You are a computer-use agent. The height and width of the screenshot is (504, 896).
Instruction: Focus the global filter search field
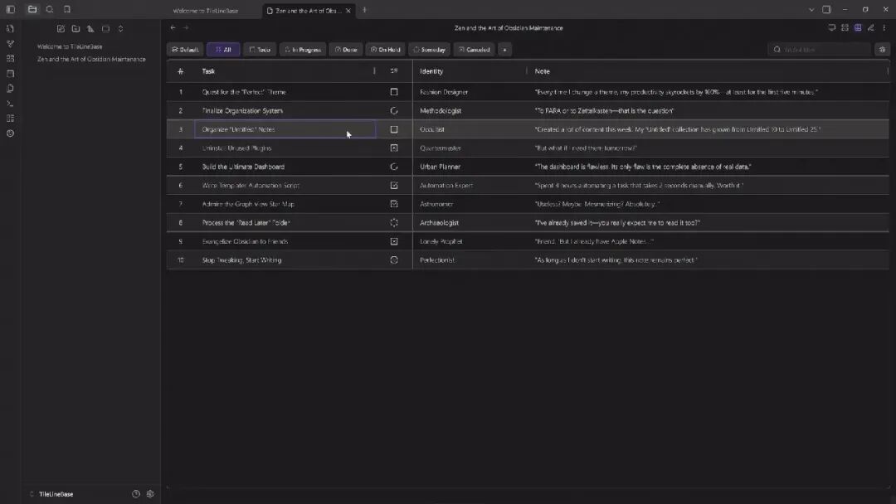[820, 50]
